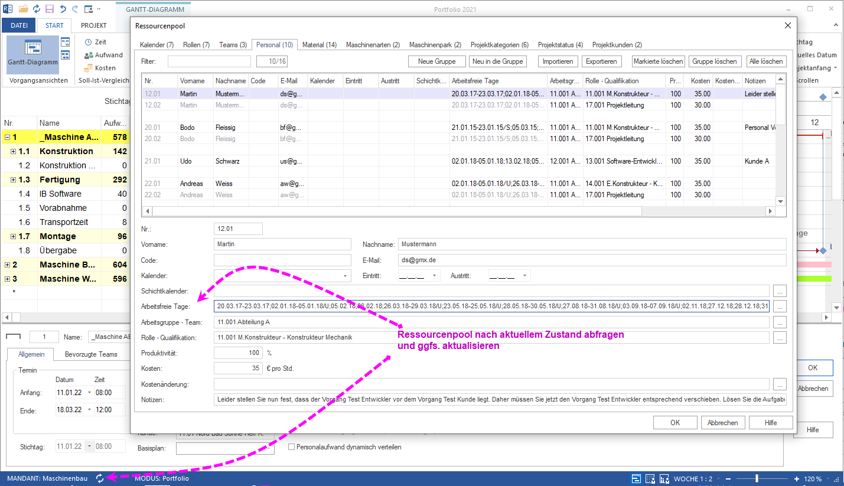The height and width of the screenshot is (486, 844).
Task: Click the Filter input field
Action: (209, 61)
